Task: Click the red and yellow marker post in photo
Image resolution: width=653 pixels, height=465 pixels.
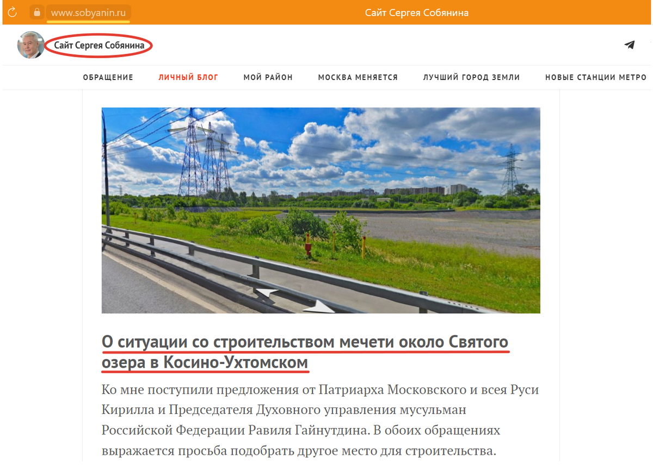Action: 308,246
